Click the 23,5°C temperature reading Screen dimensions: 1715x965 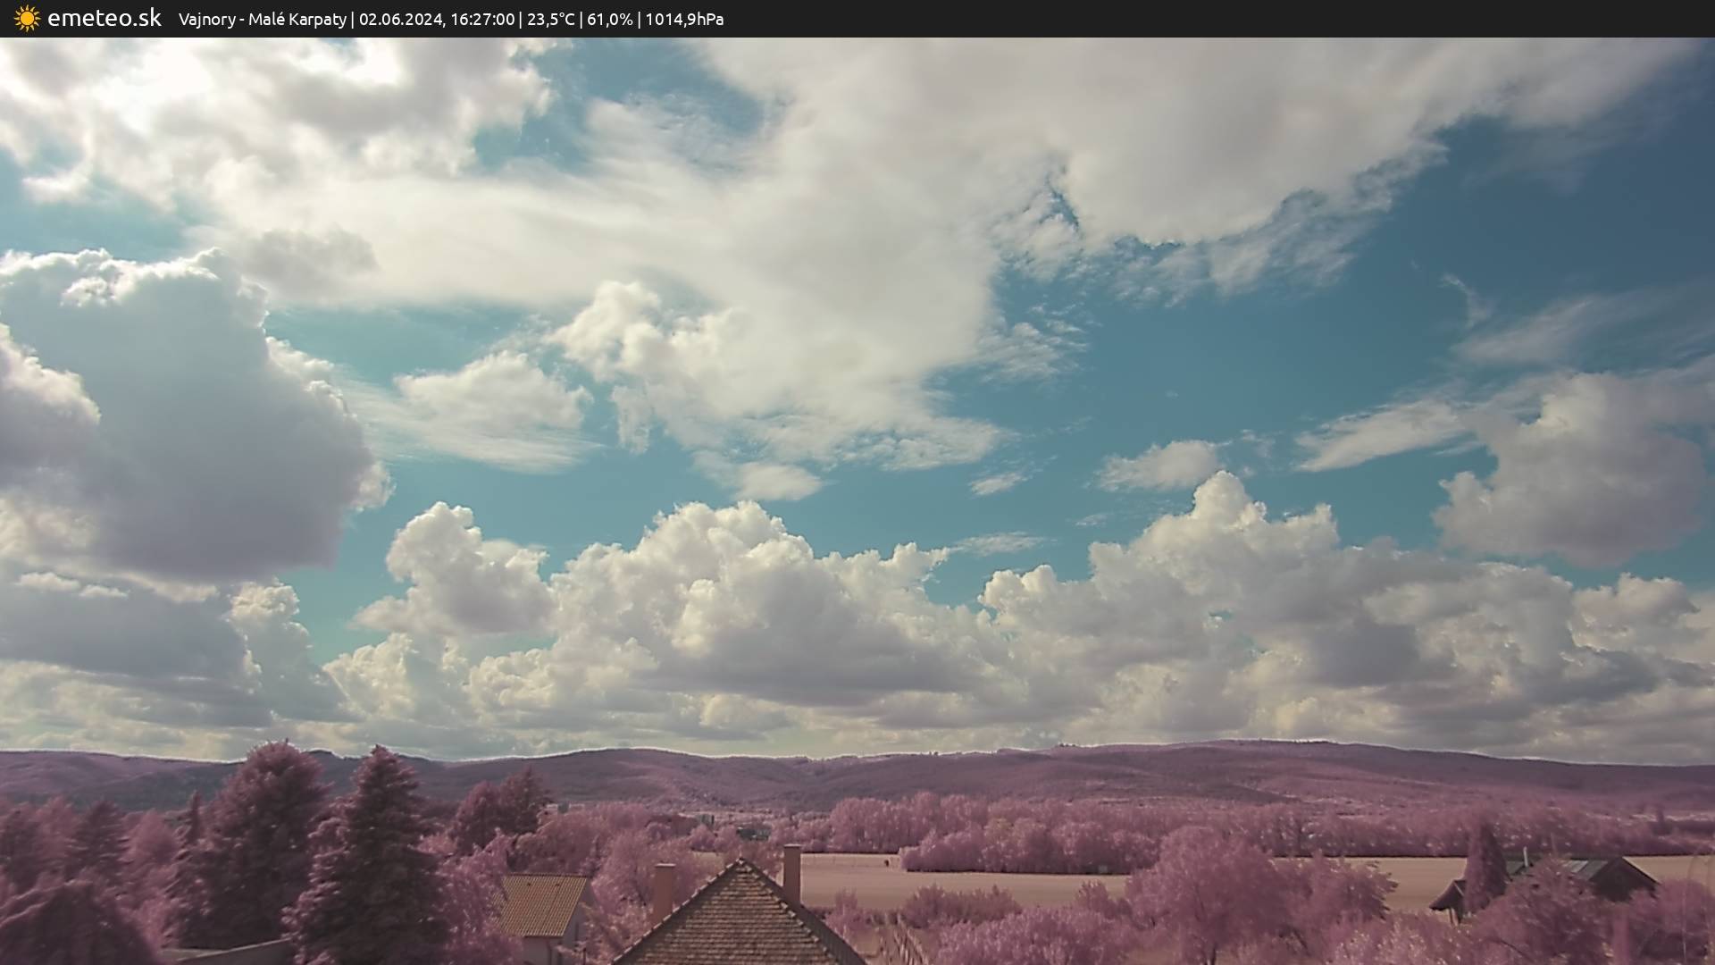tap(550, 20)
